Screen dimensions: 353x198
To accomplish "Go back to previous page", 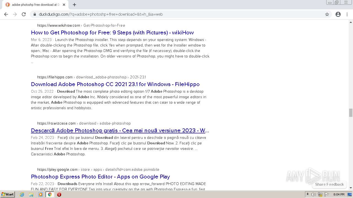I will coord(6,14).
